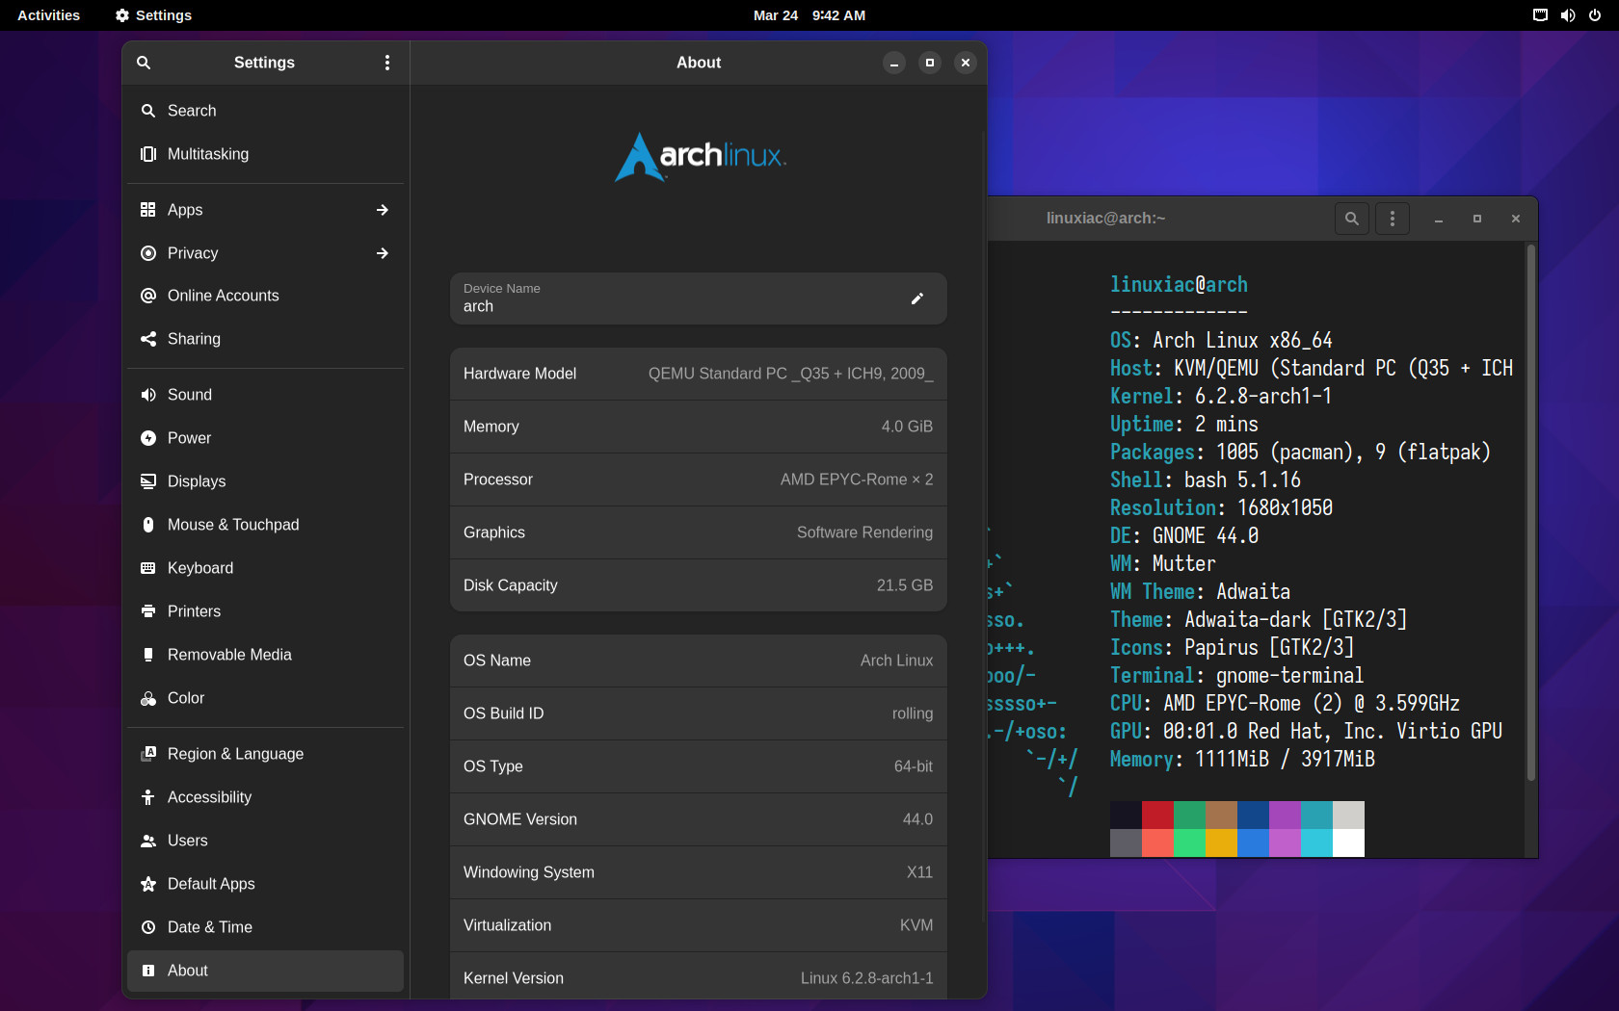
Task: Click the bright red color block in terminal
Action: coord(1157,842)
